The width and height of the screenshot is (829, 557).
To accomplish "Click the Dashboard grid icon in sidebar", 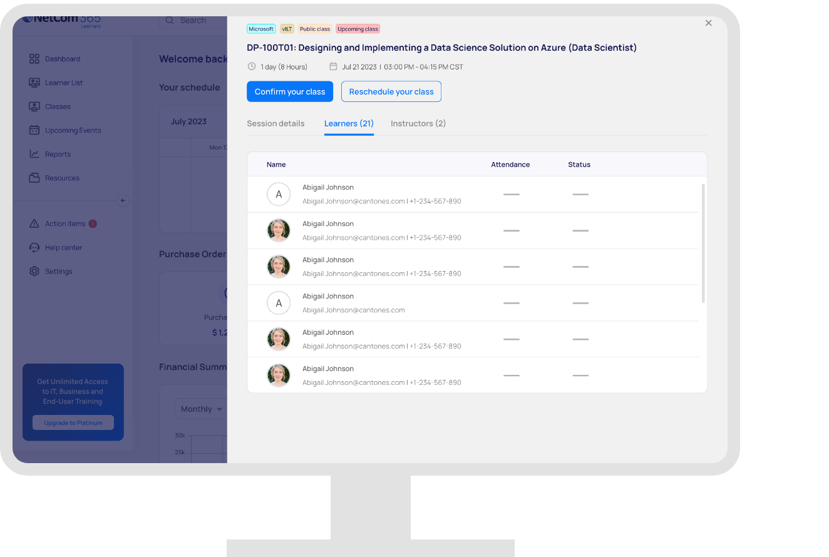I will tap(34, 59).
